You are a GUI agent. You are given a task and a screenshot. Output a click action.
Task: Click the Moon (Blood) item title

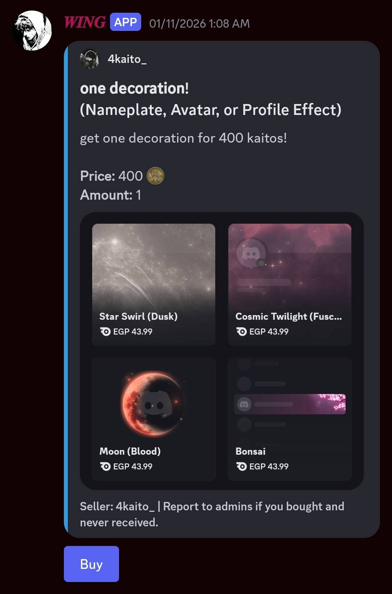coord(130,451)
